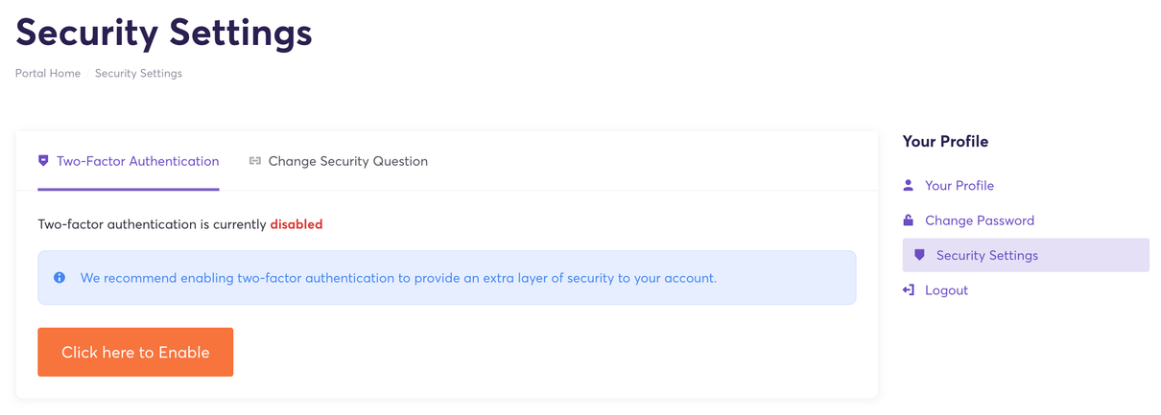Select the highlighted Security Settings sidebar link
1161x415 pixels.
tap(986, 256)
